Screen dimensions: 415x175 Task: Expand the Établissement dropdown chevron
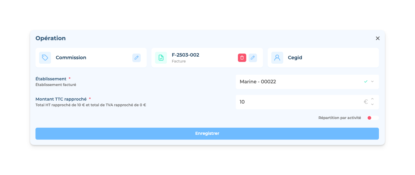point(372,82)
